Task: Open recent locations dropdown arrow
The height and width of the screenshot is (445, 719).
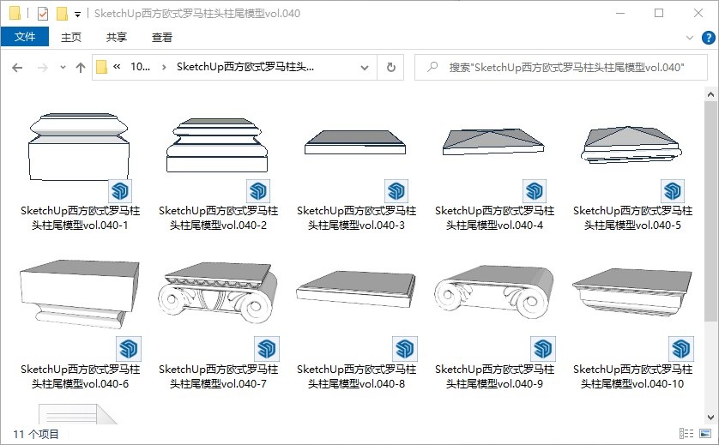Action: [63, 68]
